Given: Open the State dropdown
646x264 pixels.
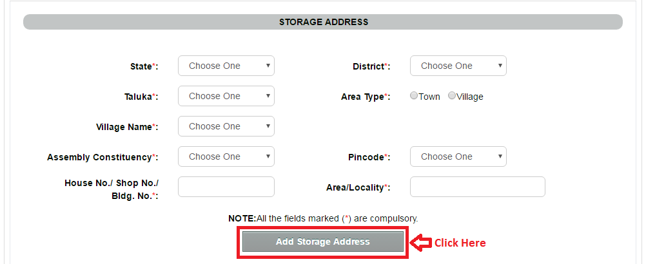Looking at the screenshot, I should 226,66.
